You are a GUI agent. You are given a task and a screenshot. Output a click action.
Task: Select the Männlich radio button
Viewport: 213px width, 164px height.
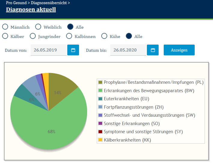(5, 27)
